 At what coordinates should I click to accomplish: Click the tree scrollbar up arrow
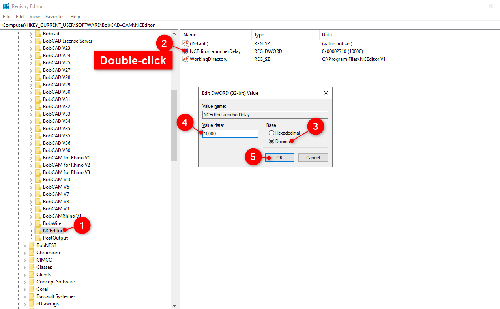[x=174, y=34]
